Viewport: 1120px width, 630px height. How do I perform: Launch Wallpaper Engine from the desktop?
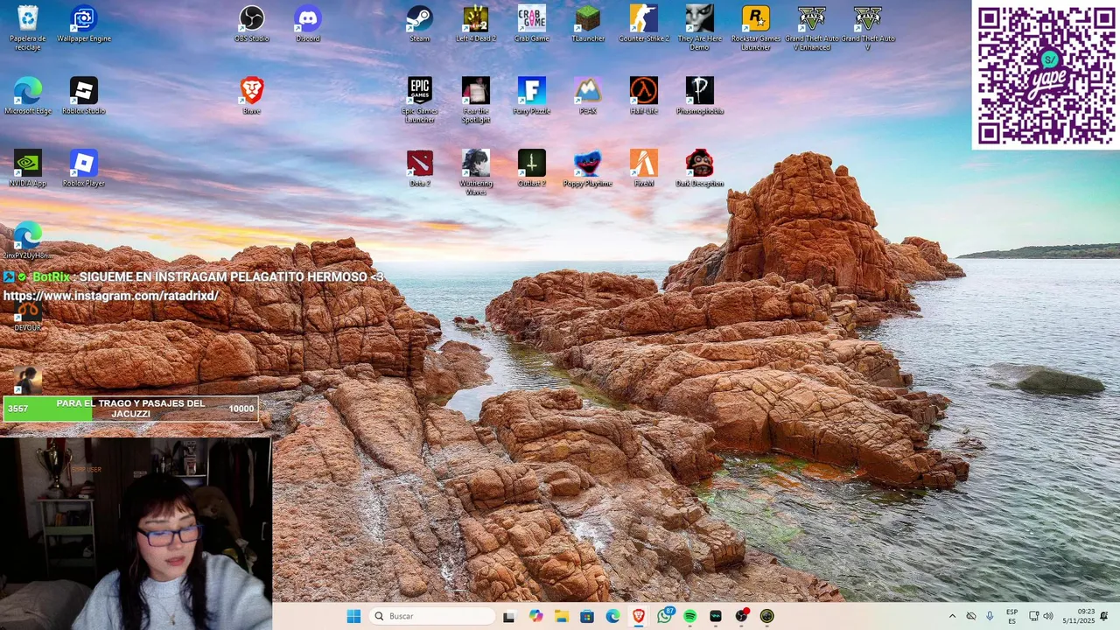[84, 24]
